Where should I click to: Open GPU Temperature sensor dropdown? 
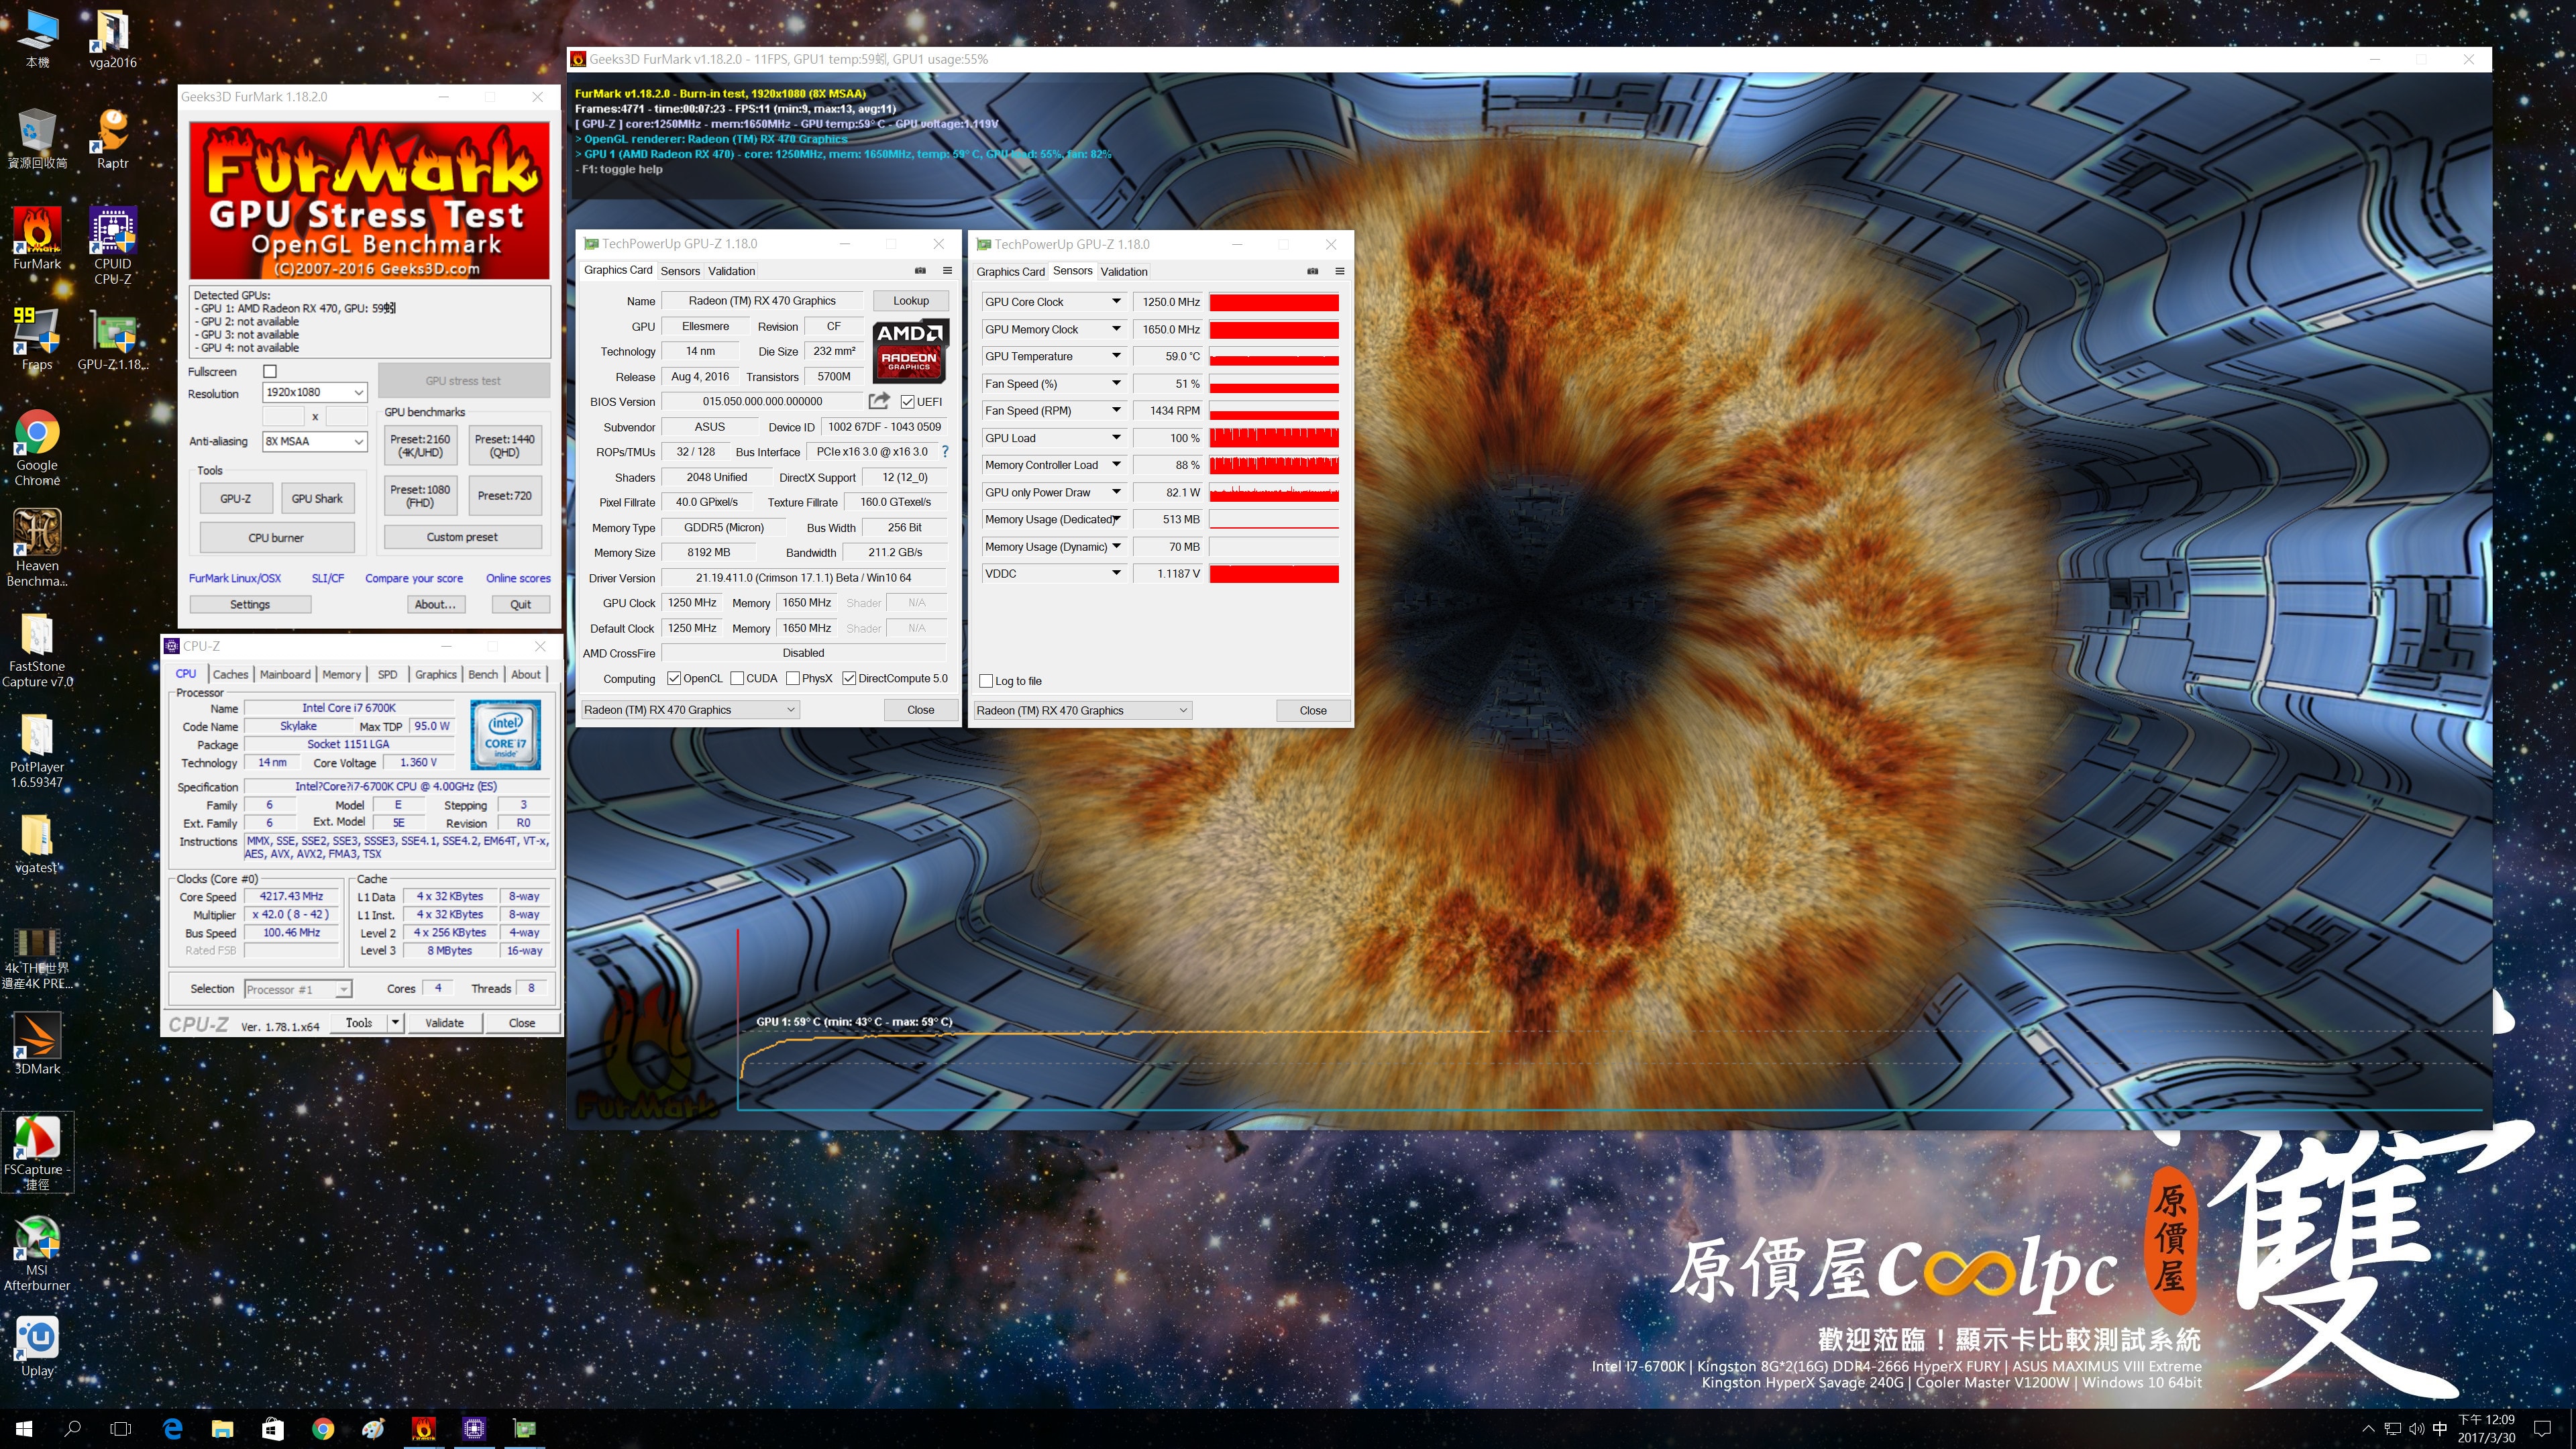coord(1116,356)
